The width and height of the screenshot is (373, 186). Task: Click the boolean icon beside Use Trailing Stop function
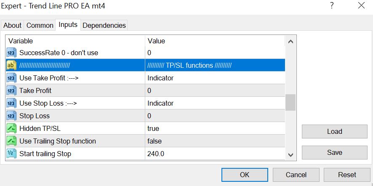click(11, 141)
